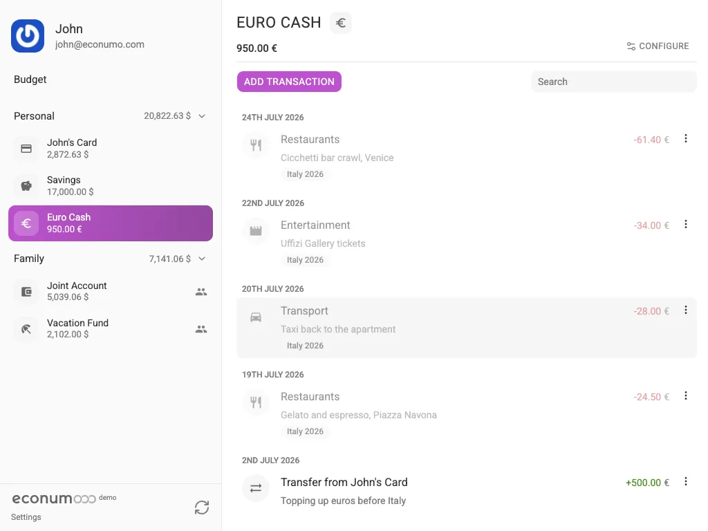The width and height of the screenshot is (708, 531).
Task: Click the Italy 2026 tag on Uffizi Gallery tickets
Action: [x=305, y=260]
